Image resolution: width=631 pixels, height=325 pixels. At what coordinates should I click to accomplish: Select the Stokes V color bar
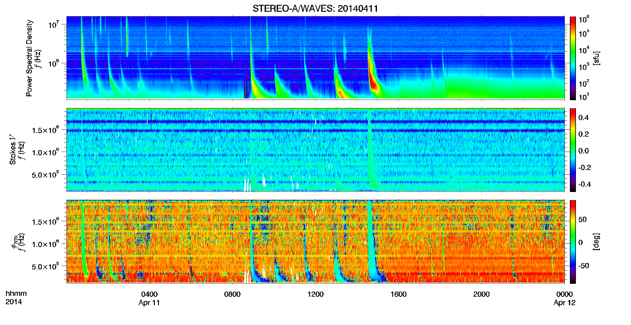(x=573, y=150)
